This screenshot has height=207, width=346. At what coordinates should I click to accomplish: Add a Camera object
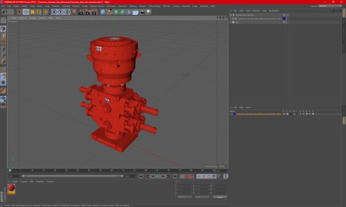(x=142, y=12)
